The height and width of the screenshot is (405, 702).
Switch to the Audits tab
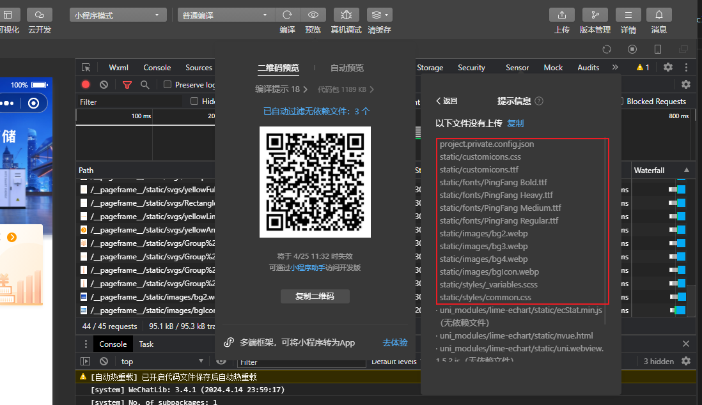588,68
